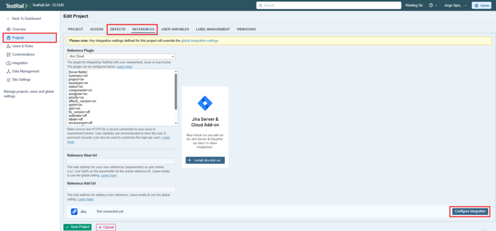The height and width of the screenshot is (231, 496).
Task: Open Users & Roles in sidebar
Action: click(x=23, y=46)
